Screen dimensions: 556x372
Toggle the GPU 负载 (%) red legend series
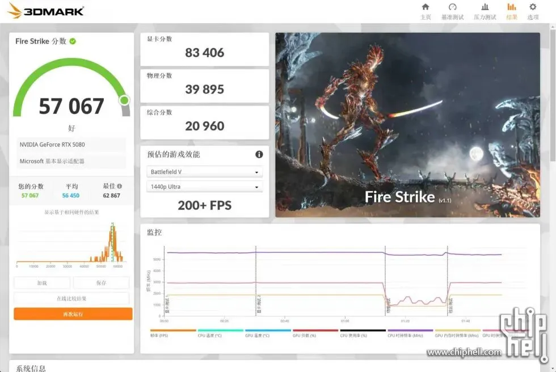315,333
